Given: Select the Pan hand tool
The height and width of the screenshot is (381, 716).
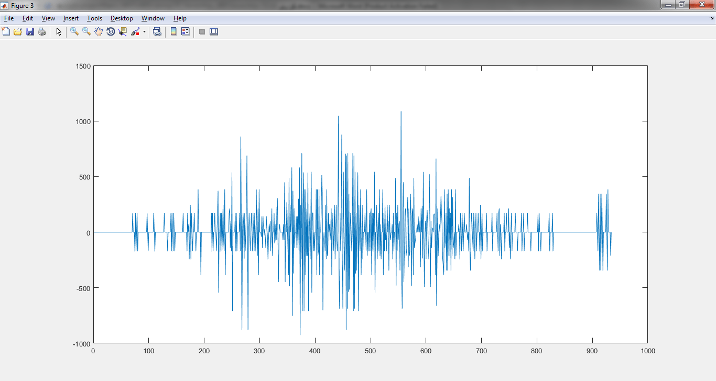Looking at the screenshot, I should (x=99, y=31).
